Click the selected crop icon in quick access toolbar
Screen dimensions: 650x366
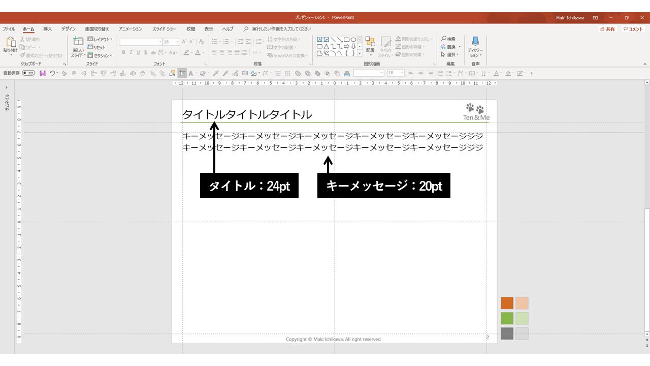(182, 73)
